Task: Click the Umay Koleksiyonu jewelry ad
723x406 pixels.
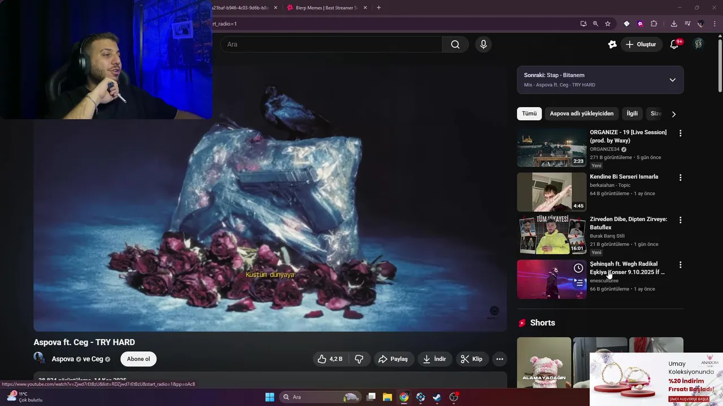Action: click(x=656, y=379)
